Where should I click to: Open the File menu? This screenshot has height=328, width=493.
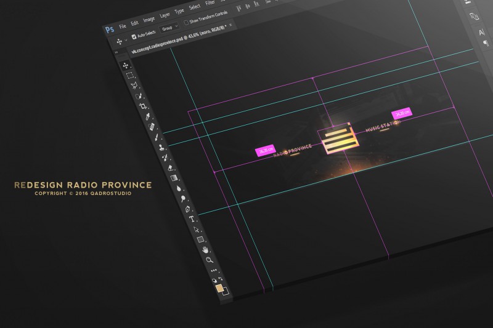(122, 26)
